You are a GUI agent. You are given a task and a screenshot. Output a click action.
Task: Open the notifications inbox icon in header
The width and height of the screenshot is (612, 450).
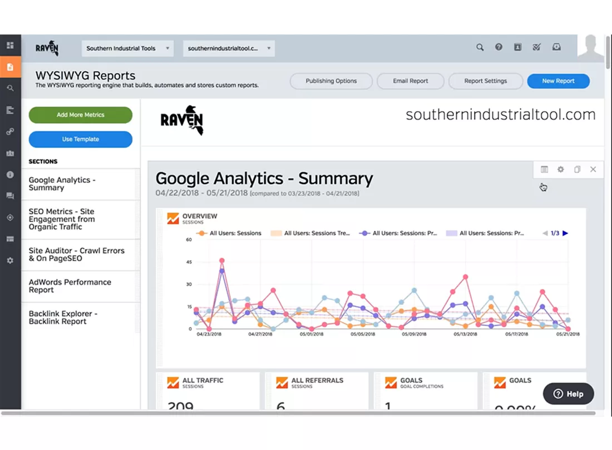point(556,47)
